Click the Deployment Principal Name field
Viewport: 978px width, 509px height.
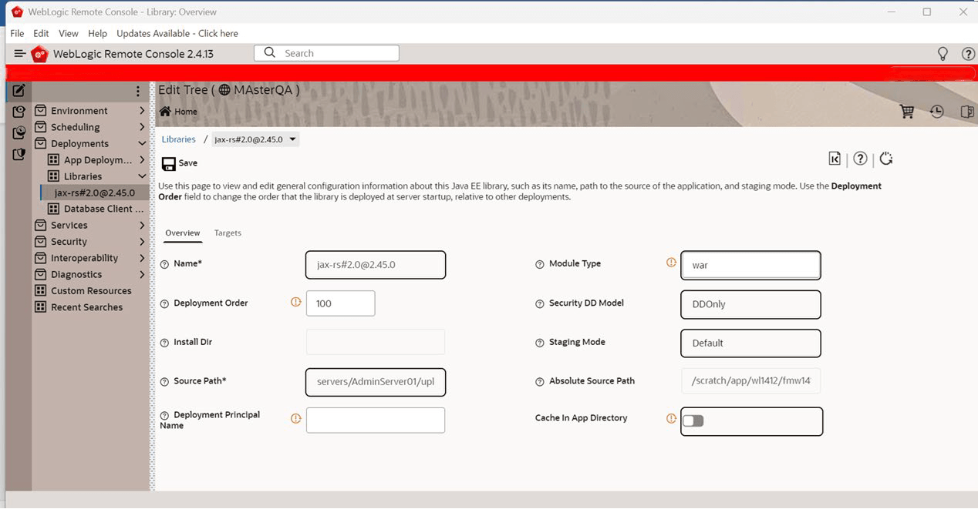[x=376, y=420]
